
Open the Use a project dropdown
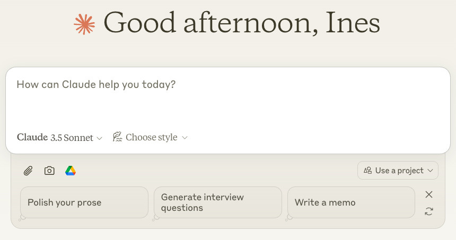pyautogui.click(x=398, y=170)
